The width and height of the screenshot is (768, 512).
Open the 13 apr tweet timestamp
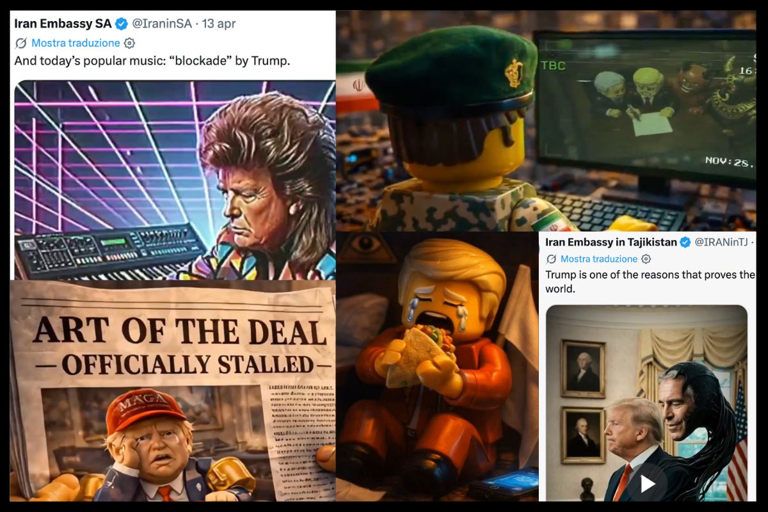pos(219,24)
